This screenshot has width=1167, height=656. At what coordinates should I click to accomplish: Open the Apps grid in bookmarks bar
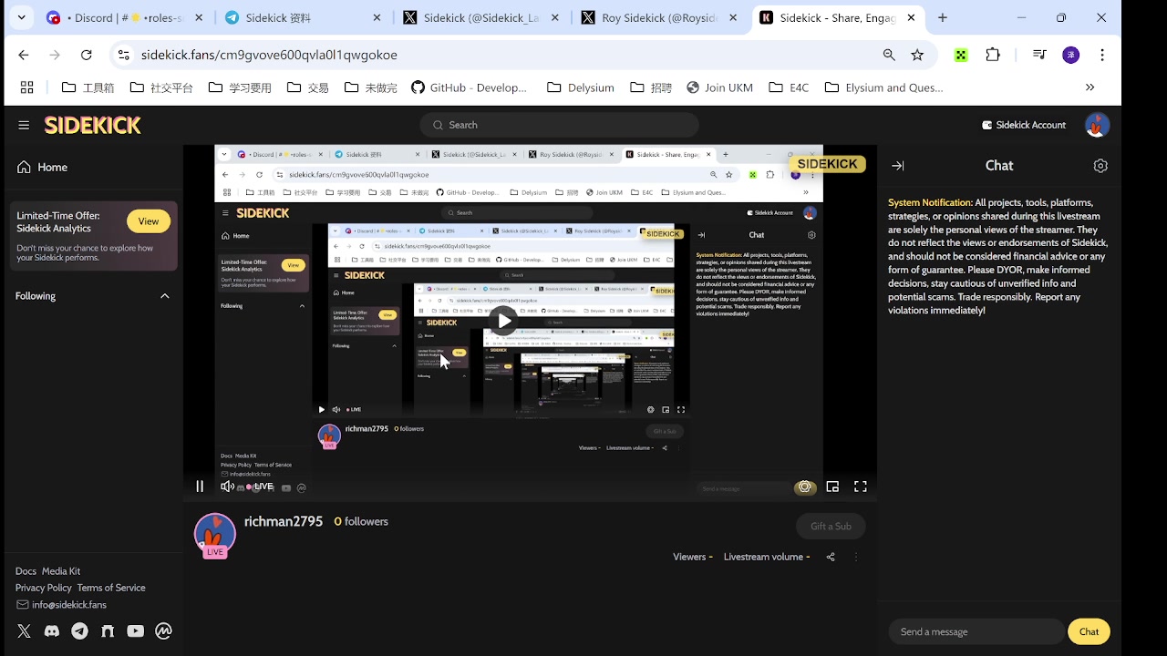[26, 87]
